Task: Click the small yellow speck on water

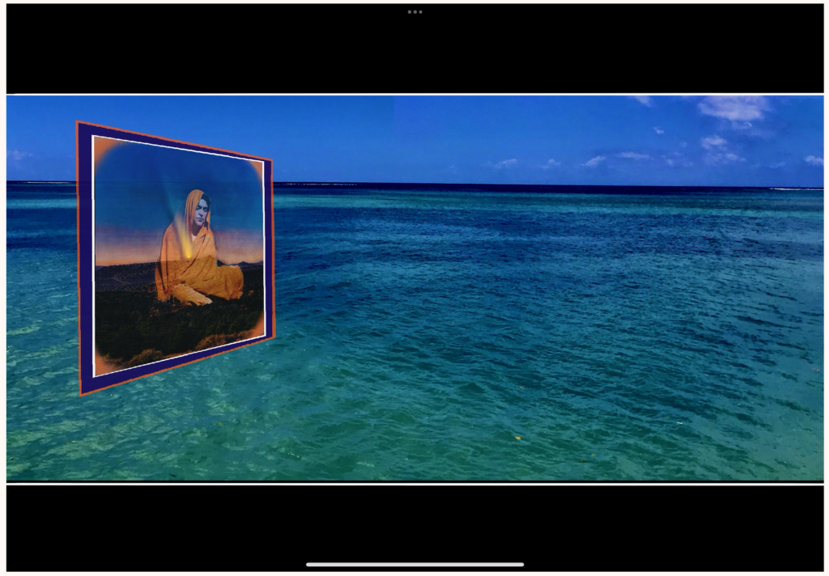Action: 518,438
